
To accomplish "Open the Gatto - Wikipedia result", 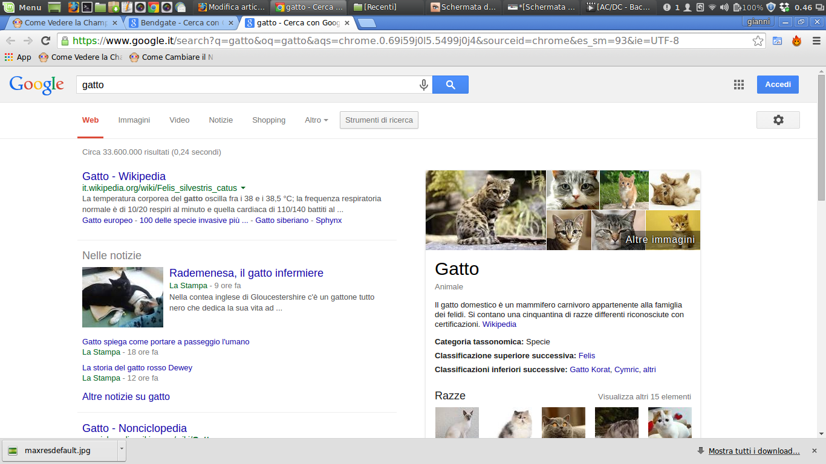I will (x=124, y=176).
